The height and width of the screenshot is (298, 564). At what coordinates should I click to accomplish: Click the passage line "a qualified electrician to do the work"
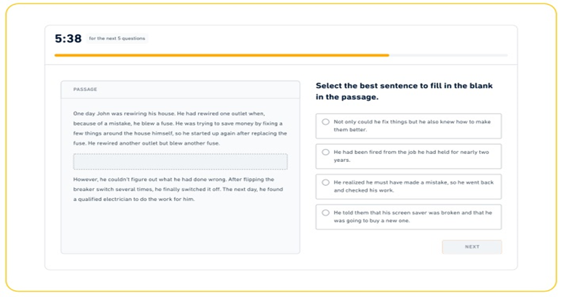[134, 199]
